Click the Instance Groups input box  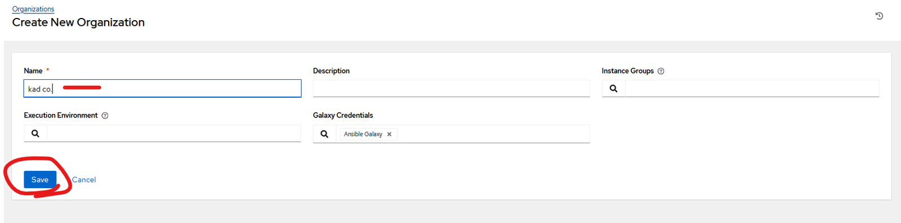coord(752,88)
